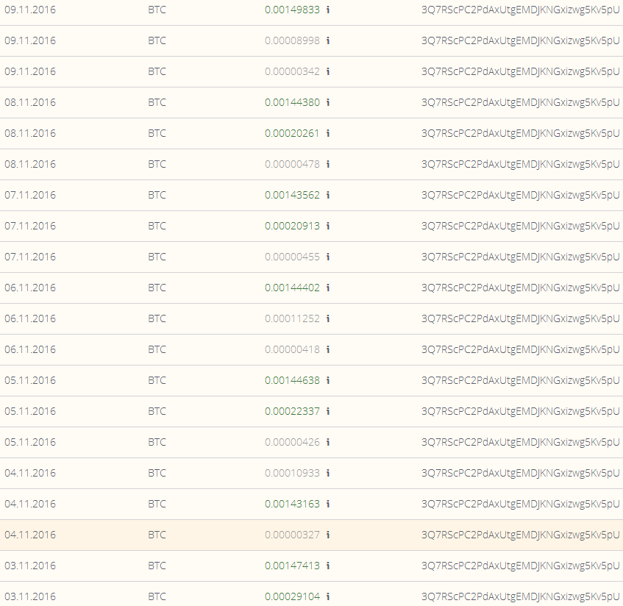
Task: Click info icon next to 0.00008998
Action: pyautogui.click(x=328, y=40)
